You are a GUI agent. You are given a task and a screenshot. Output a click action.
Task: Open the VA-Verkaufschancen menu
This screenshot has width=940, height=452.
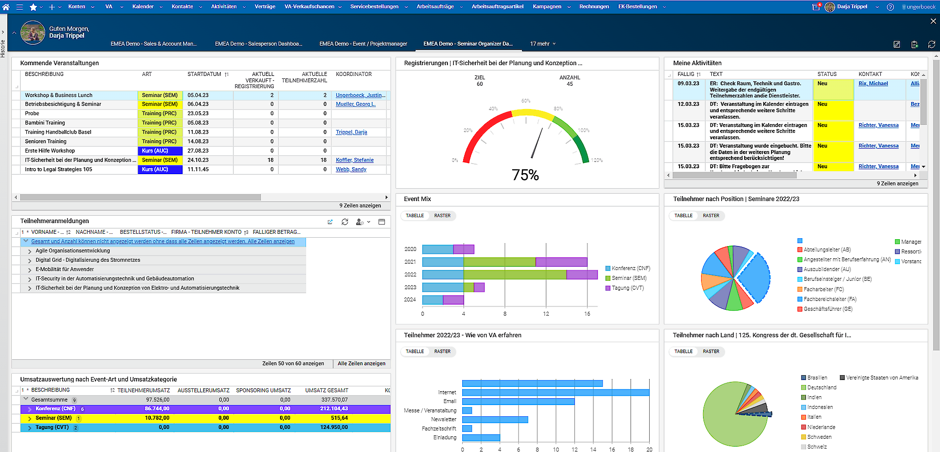point(309,7)
